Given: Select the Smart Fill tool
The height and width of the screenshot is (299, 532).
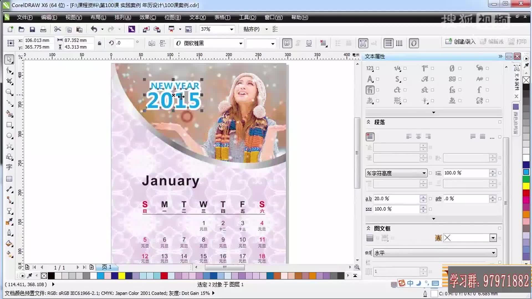Looking at the screenshot, I should point(9,114).
